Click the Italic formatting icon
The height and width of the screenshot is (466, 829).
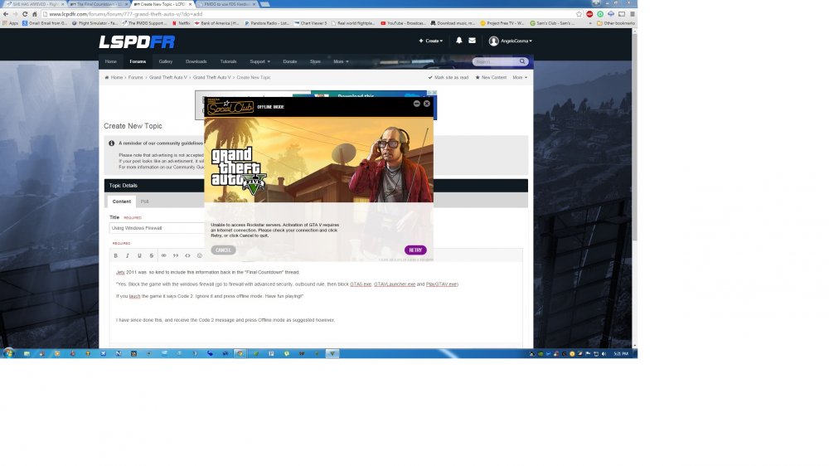pos(128,255)
